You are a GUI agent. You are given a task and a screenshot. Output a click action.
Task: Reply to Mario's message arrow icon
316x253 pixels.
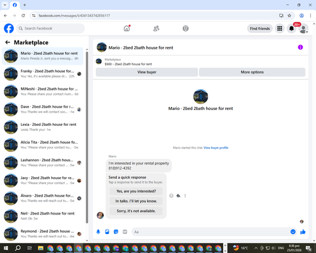tap(178, 195)
